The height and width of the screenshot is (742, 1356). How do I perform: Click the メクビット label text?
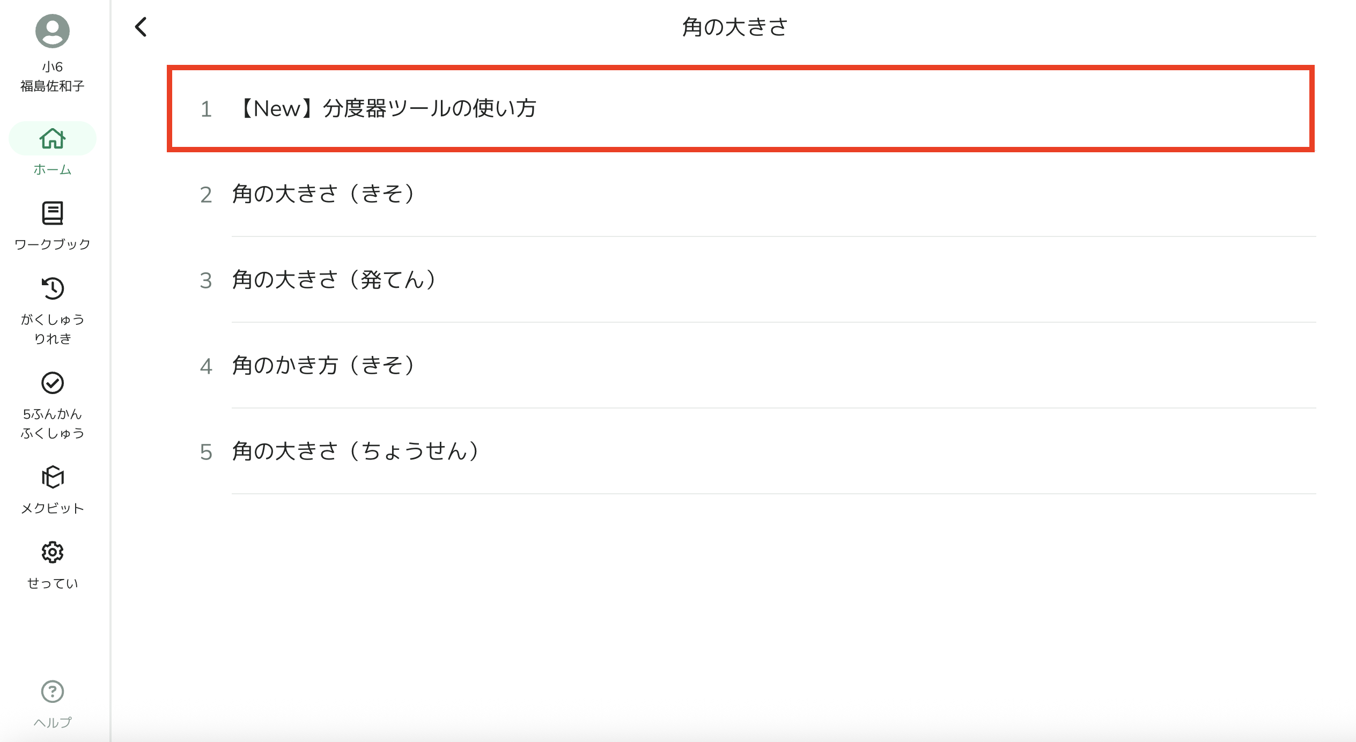pyautogui.click(x=53, y=508)
